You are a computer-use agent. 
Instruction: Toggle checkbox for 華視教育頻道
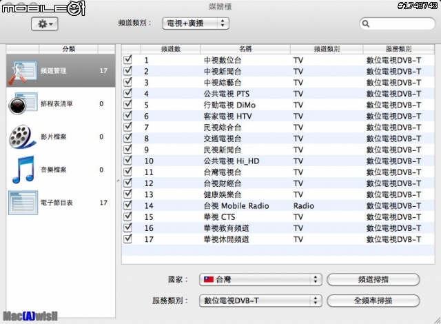coord(127,227)
